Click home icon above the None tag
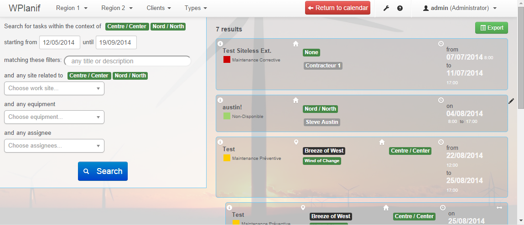 pyautogui.click(x=296, y=44)
